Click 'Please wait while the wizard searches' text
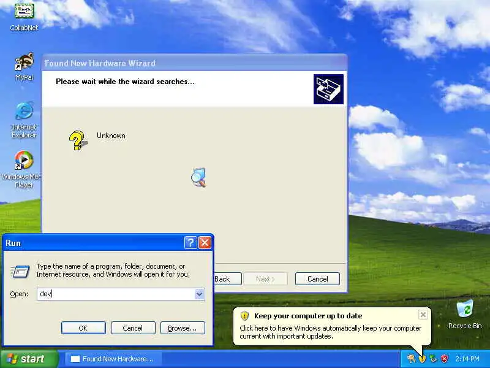The height and width of the screenshot is (368, 490). (125, 82)
